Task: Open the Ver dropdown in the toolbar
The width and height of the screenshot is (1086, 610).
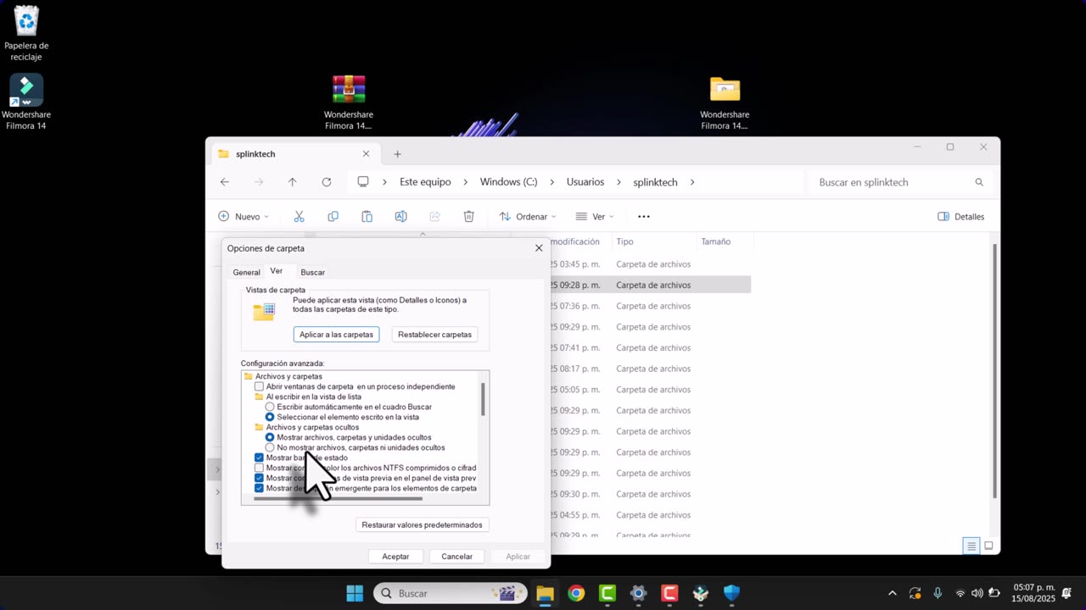Action: (595, 217)
